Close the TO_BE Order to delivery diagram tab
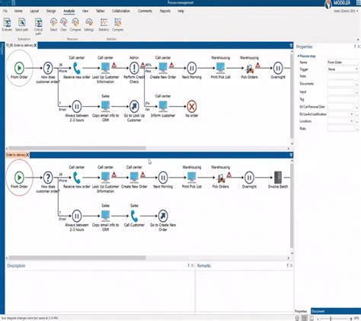This screenshot has width=361, height=321. point(35,45)
